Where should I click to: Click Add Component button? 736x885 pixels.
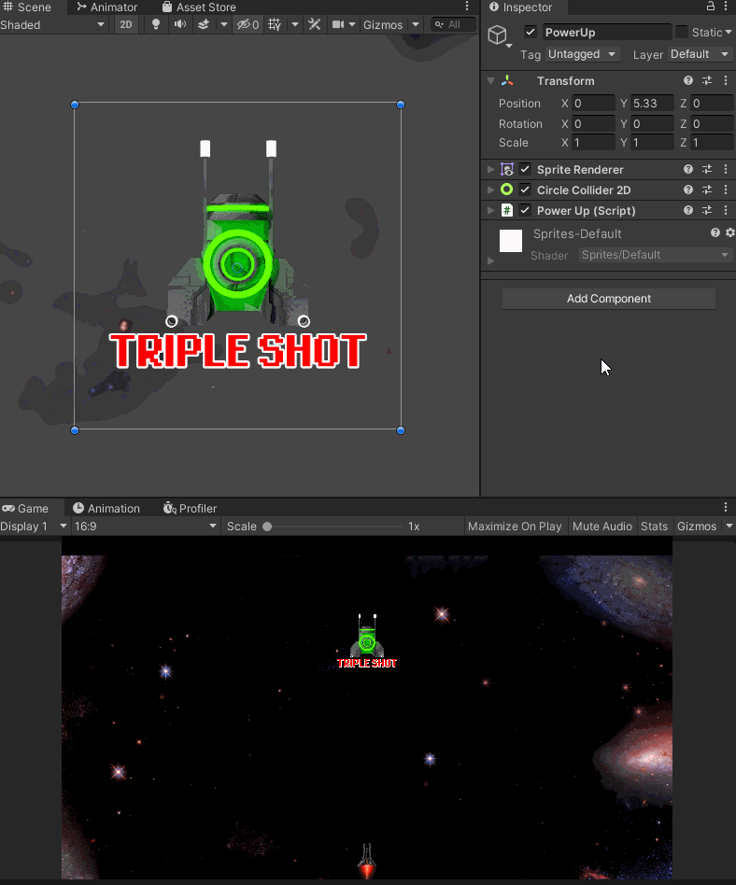[609, 299]
